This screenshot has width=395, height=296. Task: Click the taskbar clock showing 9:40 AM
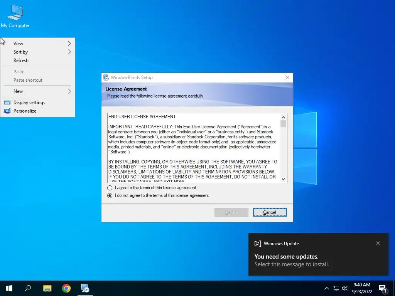362,288
